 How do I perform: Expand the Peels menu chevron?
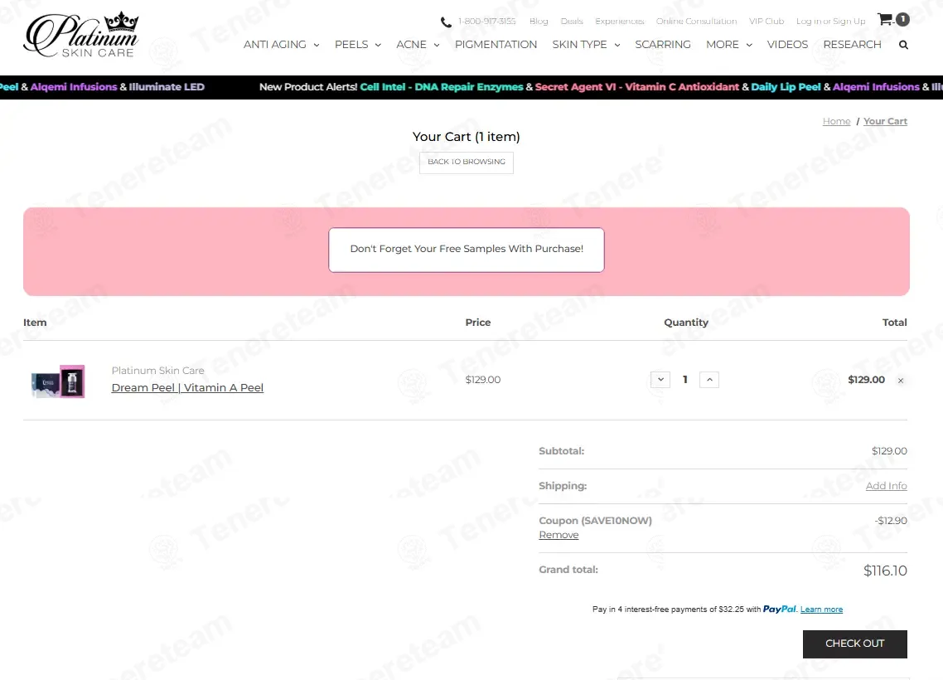tap(378, 45)
